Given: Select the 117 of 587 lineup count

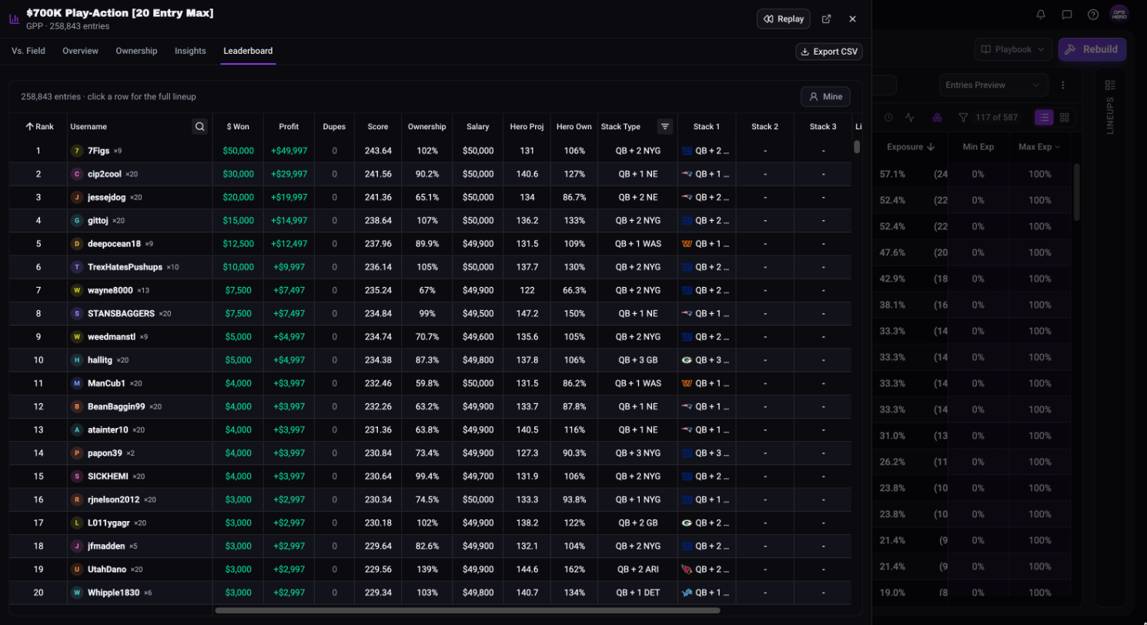Looking at the screenshot, I should [x=997, y=118].
